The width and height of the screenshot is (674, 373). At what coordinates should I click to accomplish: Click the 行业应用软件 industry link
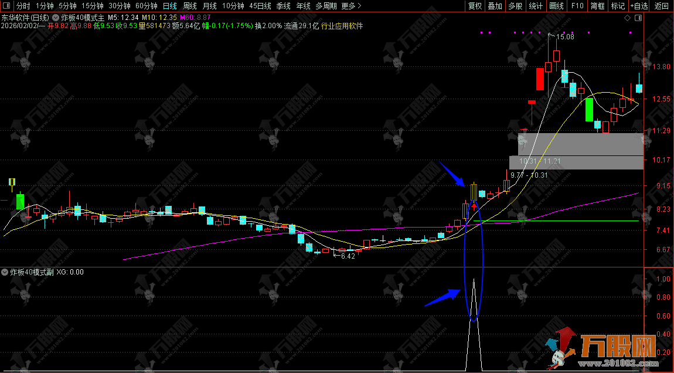pos(342,26)
